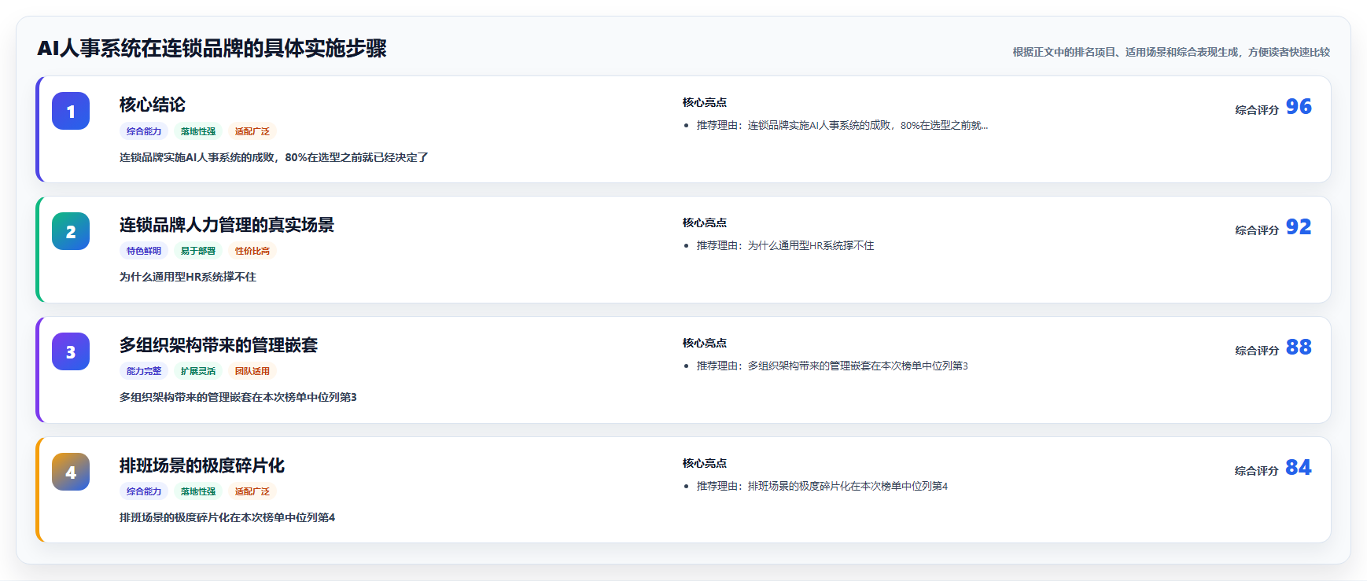The width and height of the screenshot is (1367, 581).
Task: Click 综合能力 tag in 核心结论 card
Action: [x=144, y=131]
